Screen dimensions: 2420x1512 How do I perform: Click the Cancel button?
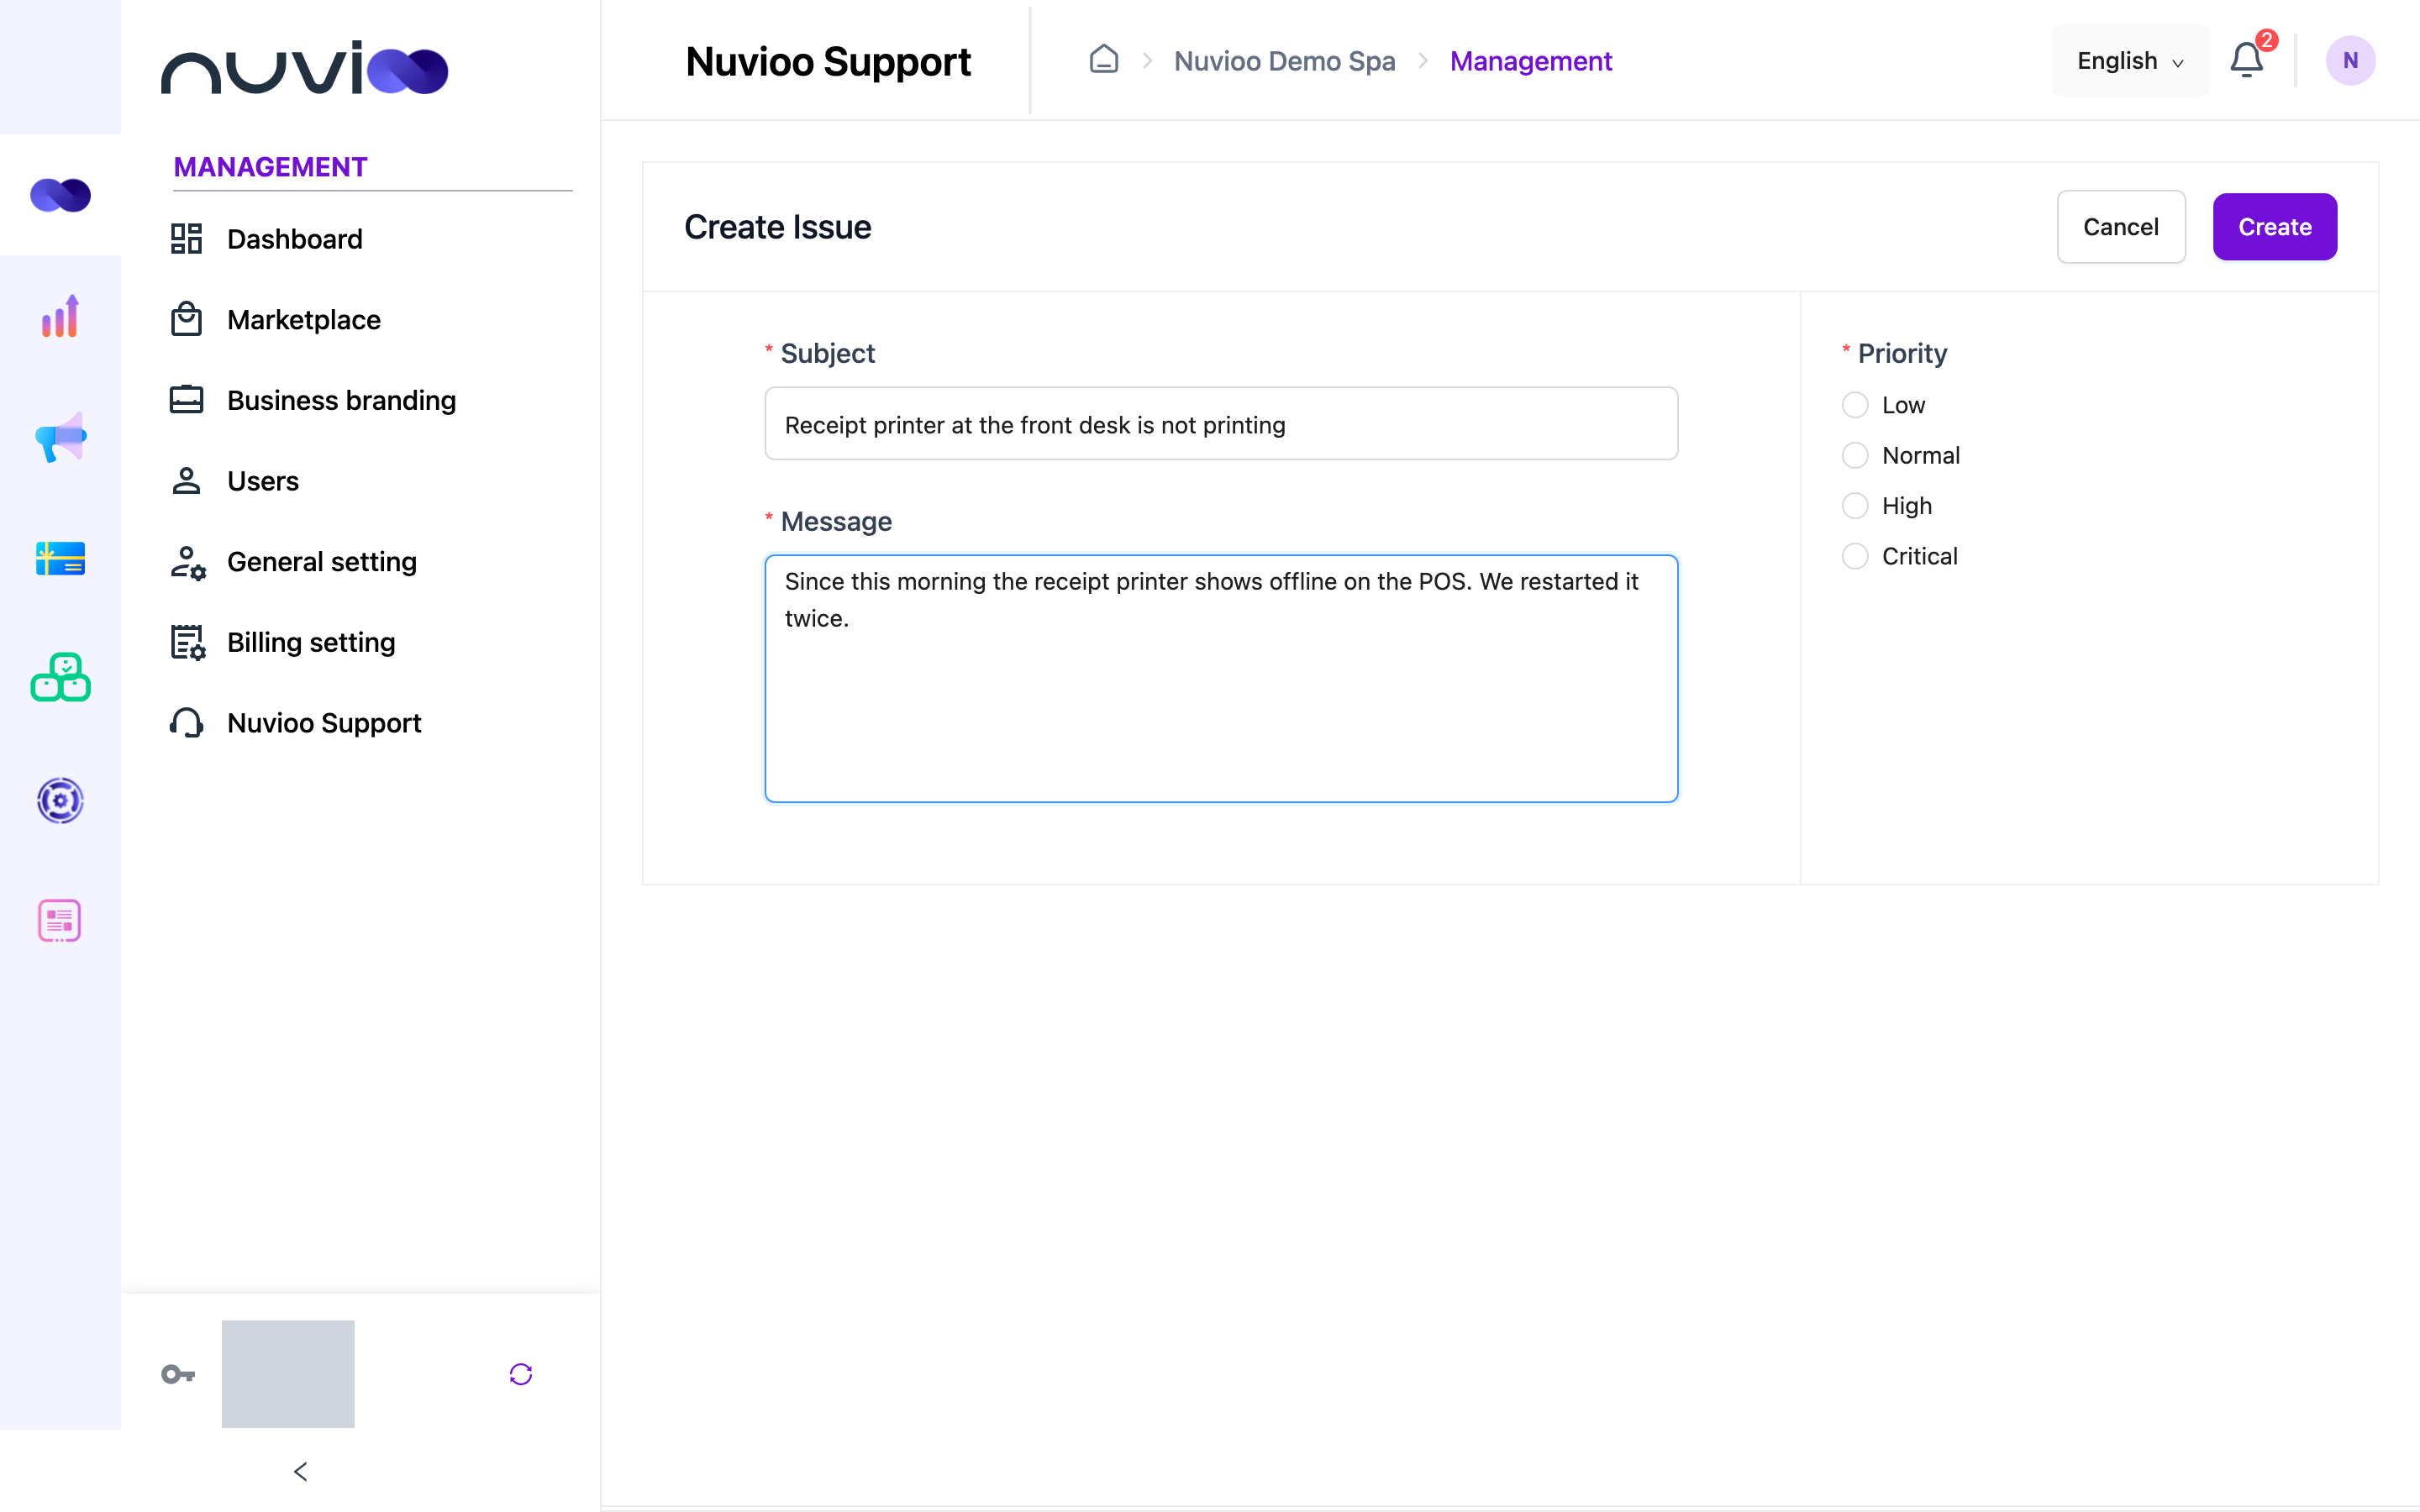[x=2120, y=227]
